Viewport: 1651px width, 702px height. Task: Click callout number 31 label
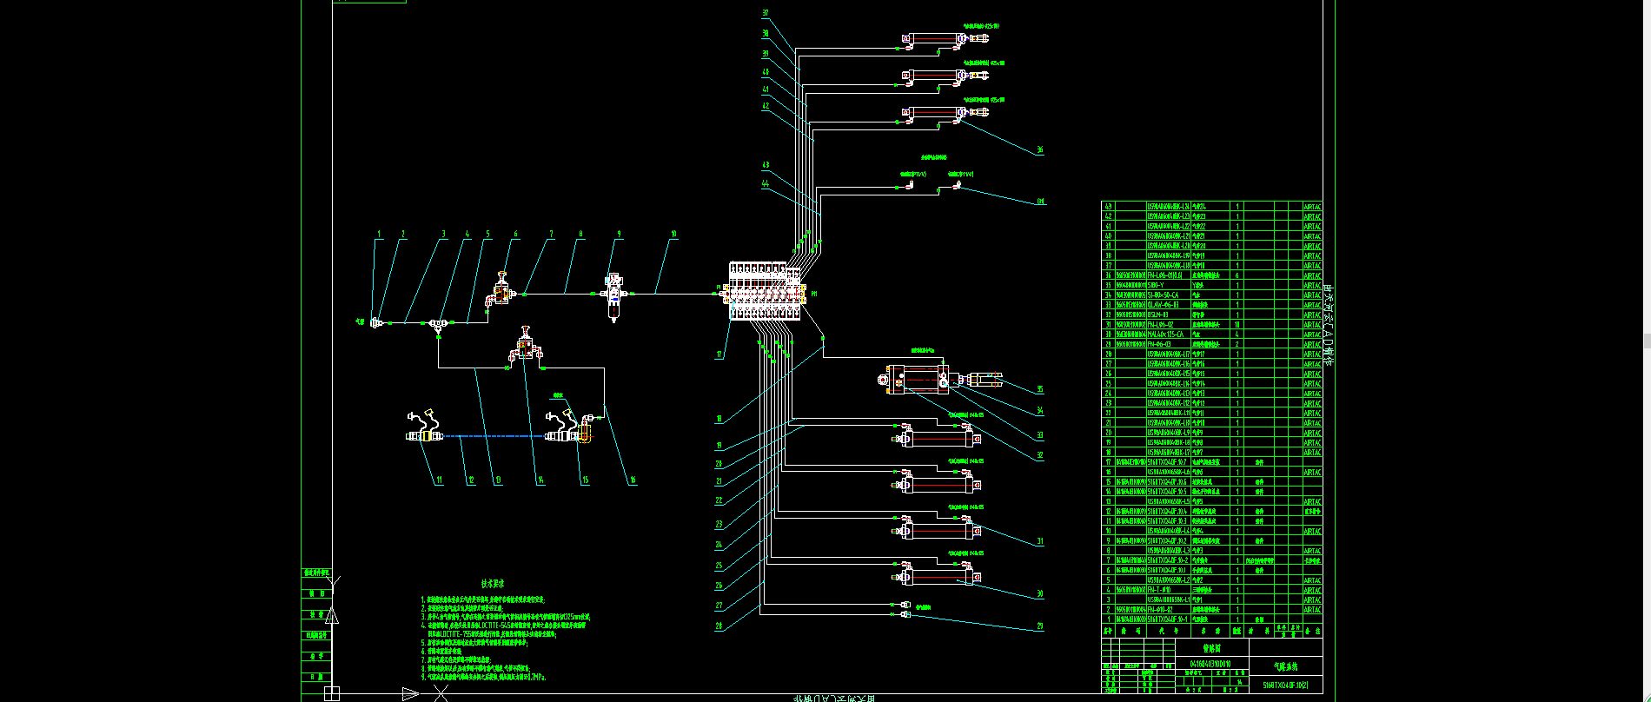click(x=1039, y=541)
